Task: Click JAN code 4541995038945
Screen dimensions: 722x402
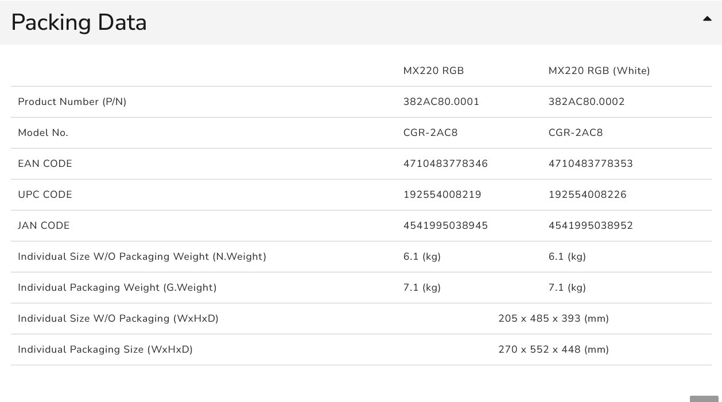Action: tap(445, 226)
